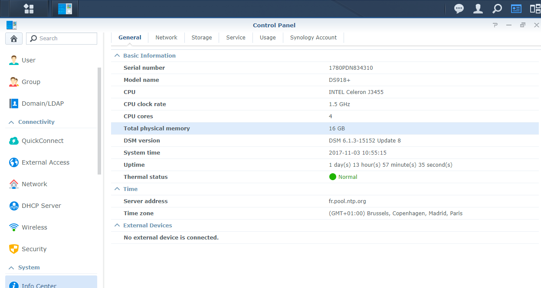Open the magnifier search icon in top bar
This screenshot has width=541, height=288.
[497, 9]
